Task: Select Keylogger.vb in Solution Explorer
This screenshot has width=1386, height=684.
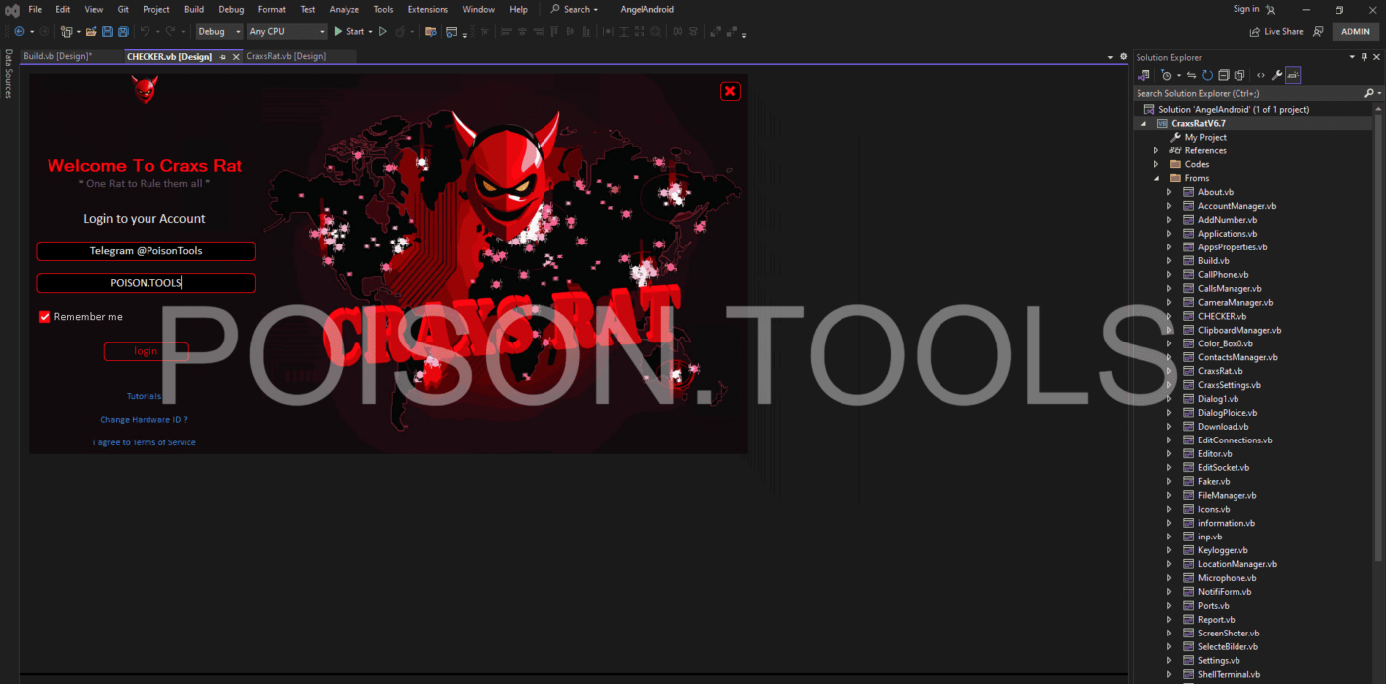Action: point(1223,550)
